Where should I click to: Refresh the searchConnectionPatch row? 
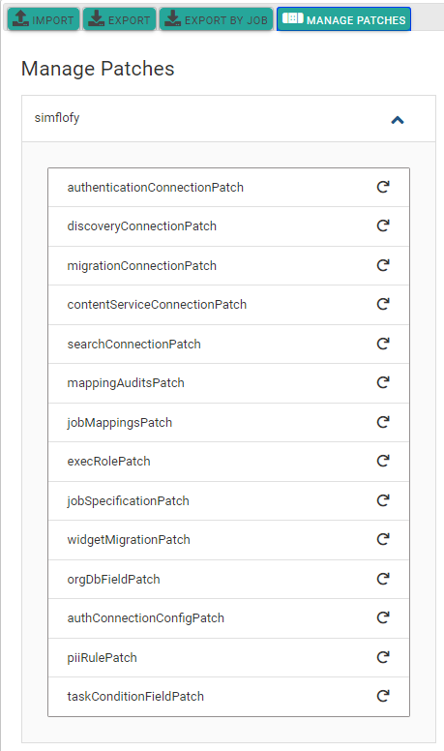(x=383, y=344)
